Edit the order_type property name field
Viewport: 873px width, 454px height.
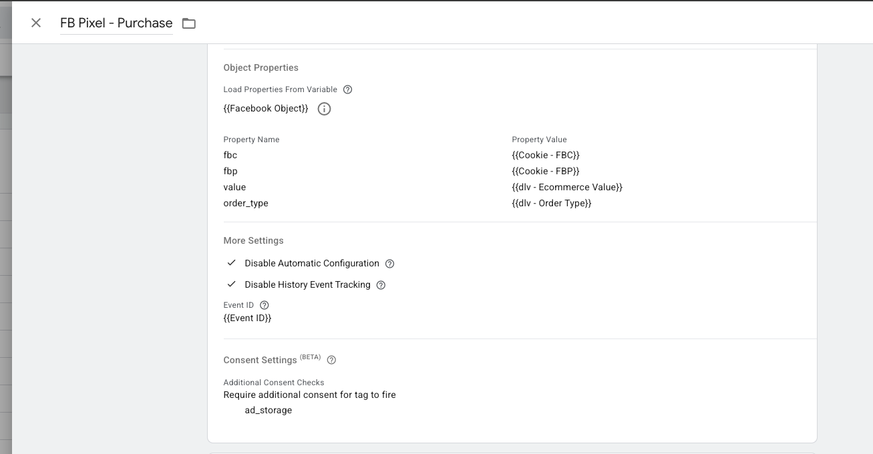click(245, 203)
